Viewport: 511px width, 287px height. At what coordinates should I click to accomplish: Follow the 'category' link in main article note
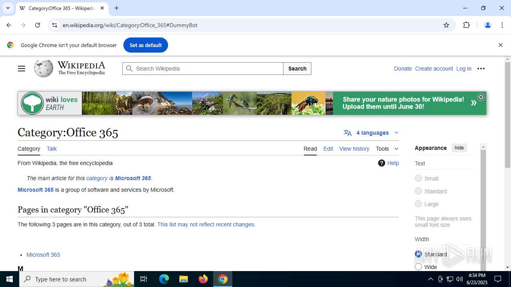[97, 178]
